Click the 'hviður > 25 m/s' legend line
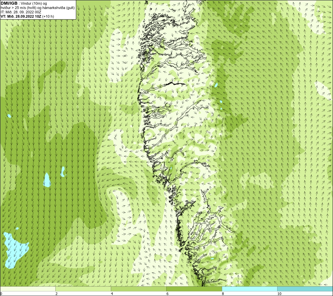Image resolution: width=333 pixels, height=296 pixels. (x=38, y=8)
